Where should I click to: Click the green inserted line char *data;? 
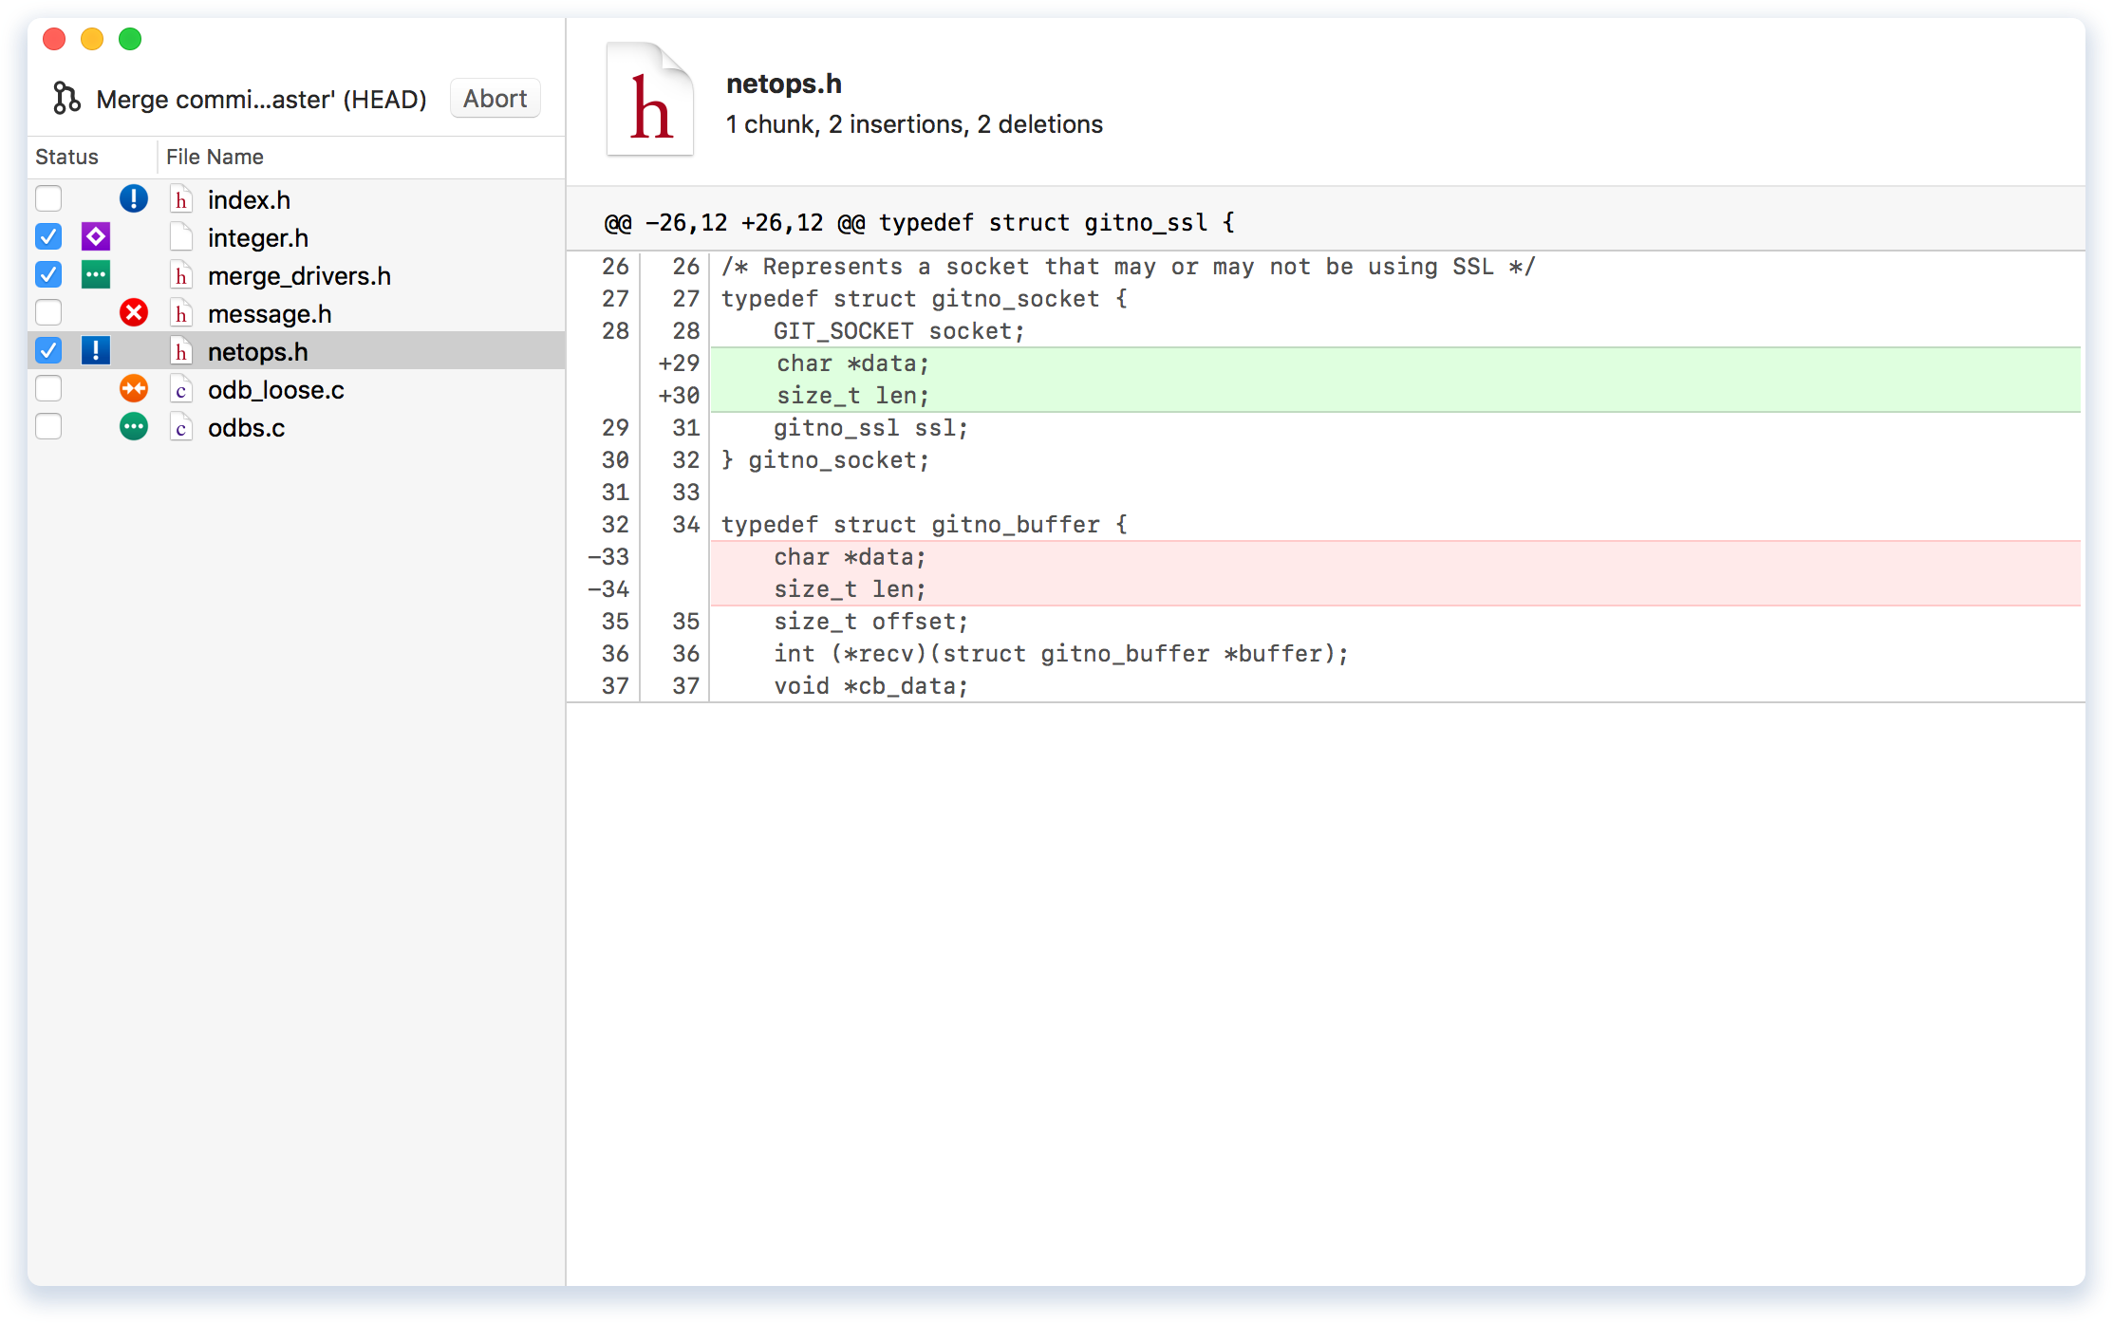[851, 363]
